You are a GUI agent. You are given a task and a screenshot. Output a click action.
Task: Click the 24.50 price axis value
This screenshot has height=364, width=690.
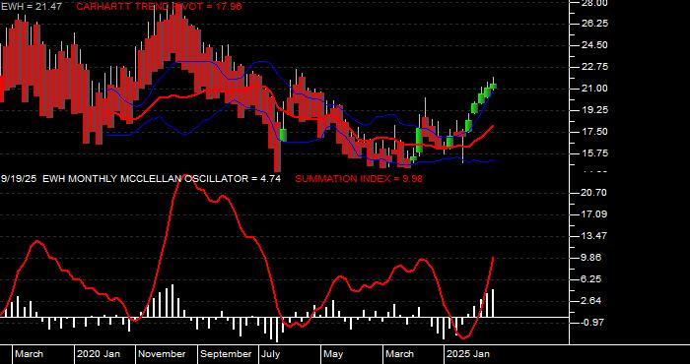pyautogui.click(x=595, y=45)
